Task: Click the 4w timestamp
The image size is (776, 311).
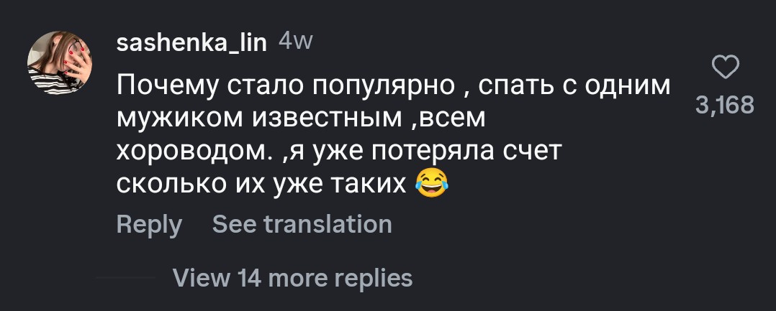Action: (295, 42)
